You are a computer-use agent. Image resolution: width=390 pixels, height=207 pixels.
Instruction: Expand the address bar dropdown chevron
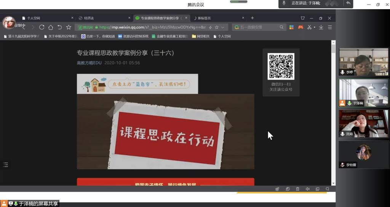(x=223, y=27)
